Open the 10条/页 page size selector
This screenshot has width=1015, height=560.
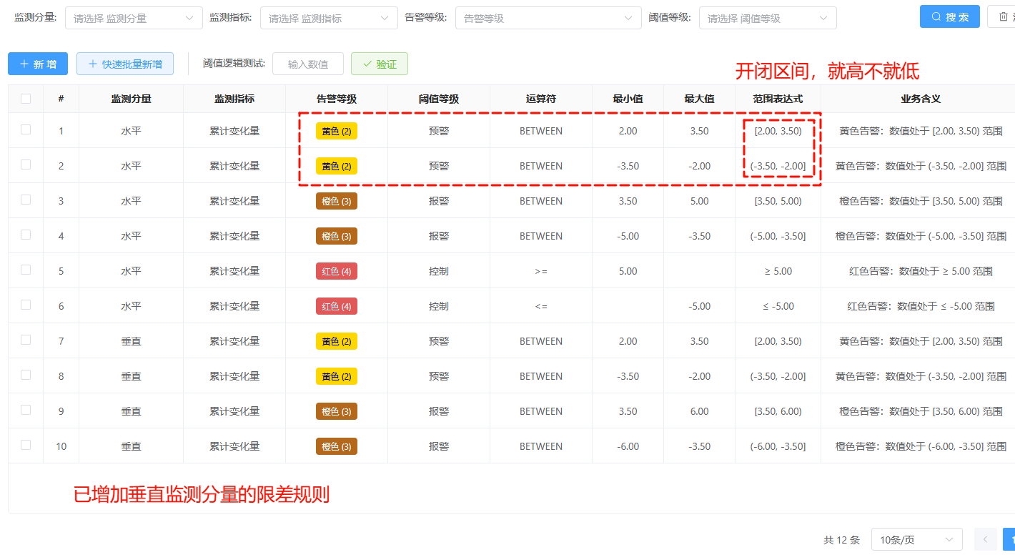tap(916, 540)
